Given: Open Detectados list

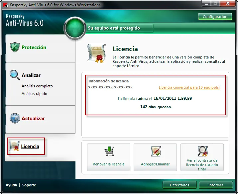Looking at the screenshot, I should (x=179, y=185).
